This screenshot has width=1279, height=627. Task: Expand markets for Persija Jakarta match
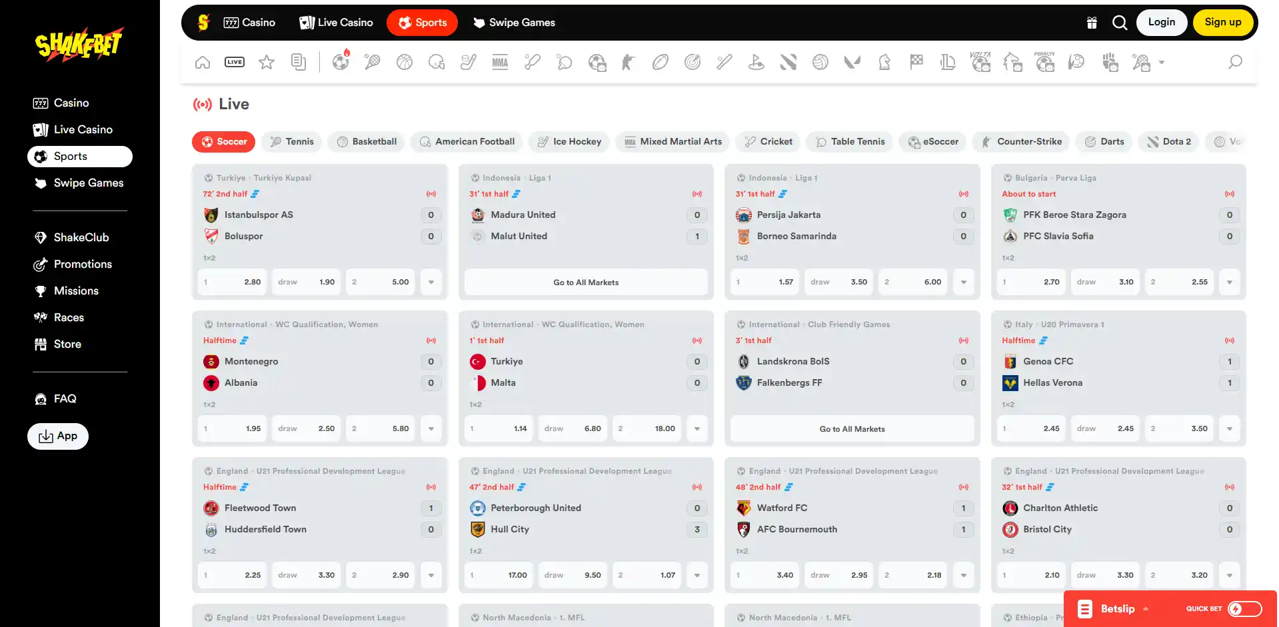point(964,282)
